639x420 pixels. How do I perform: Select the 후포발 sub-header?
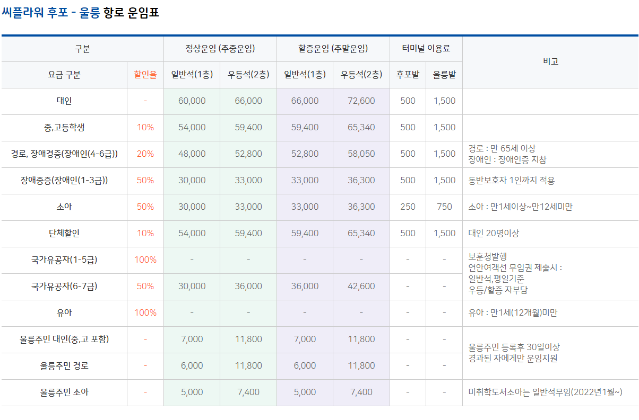(x=408, y=75)
